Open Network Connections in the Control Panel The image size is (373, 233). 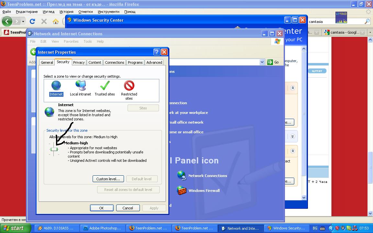(x=202, y=175)
